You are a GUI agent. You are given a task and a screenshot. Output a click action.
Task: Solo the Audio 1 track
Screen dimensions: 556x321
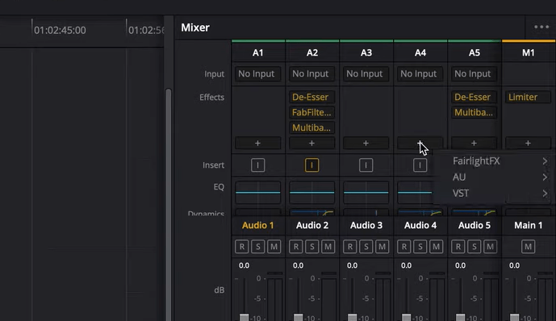tap(257, 247)
